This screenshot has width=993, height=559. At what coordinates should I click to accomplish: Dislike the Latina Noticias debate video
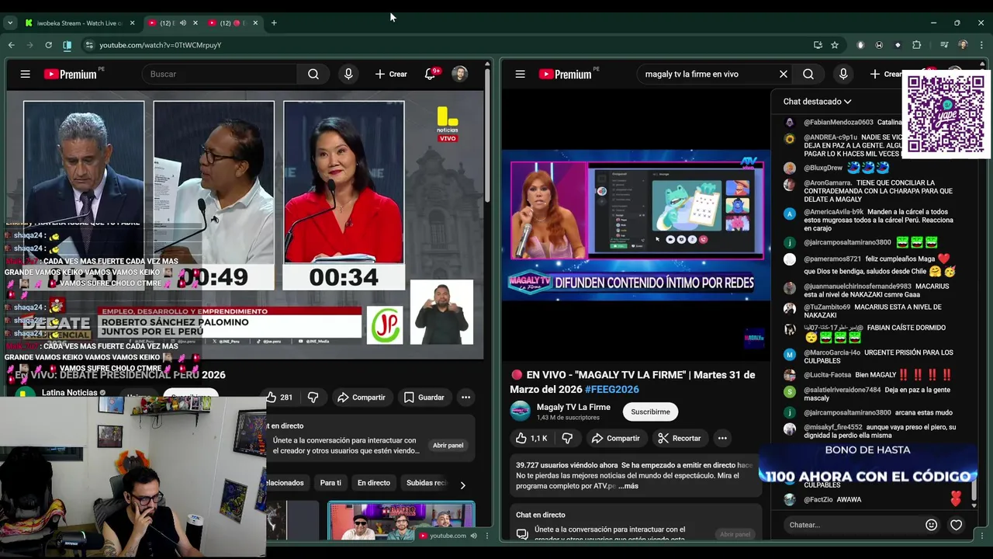(313, 398)
